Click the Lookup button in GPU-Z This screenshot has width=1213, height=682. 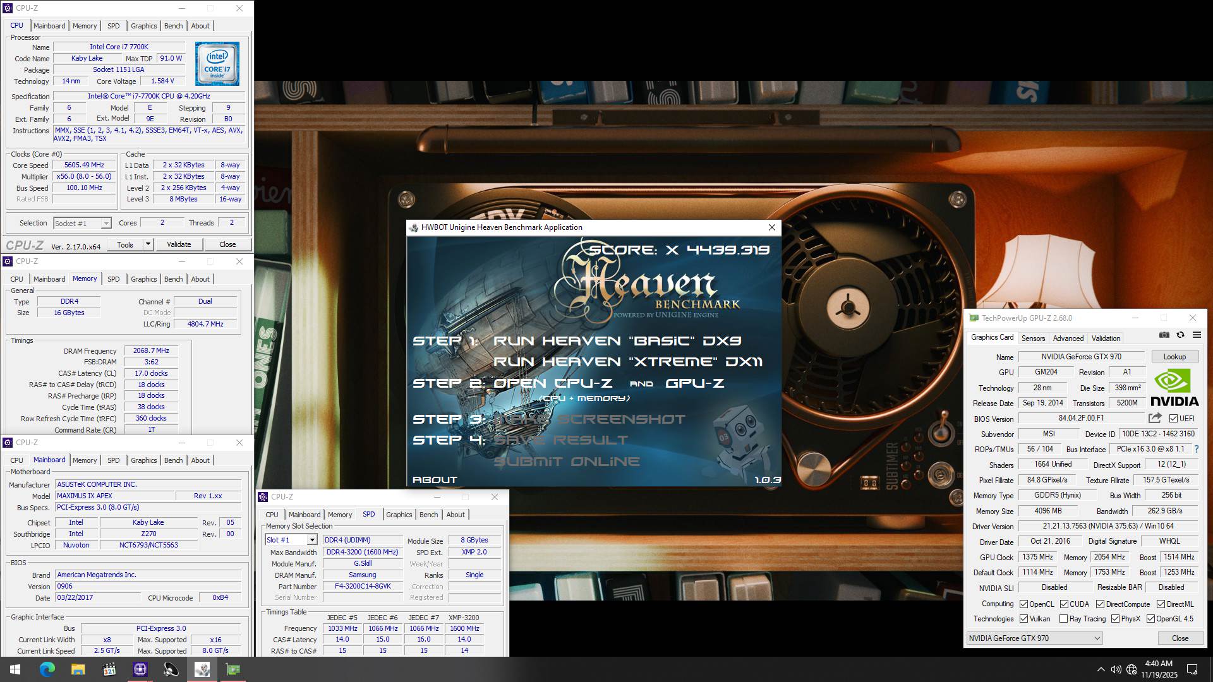tap(1174, 357)
